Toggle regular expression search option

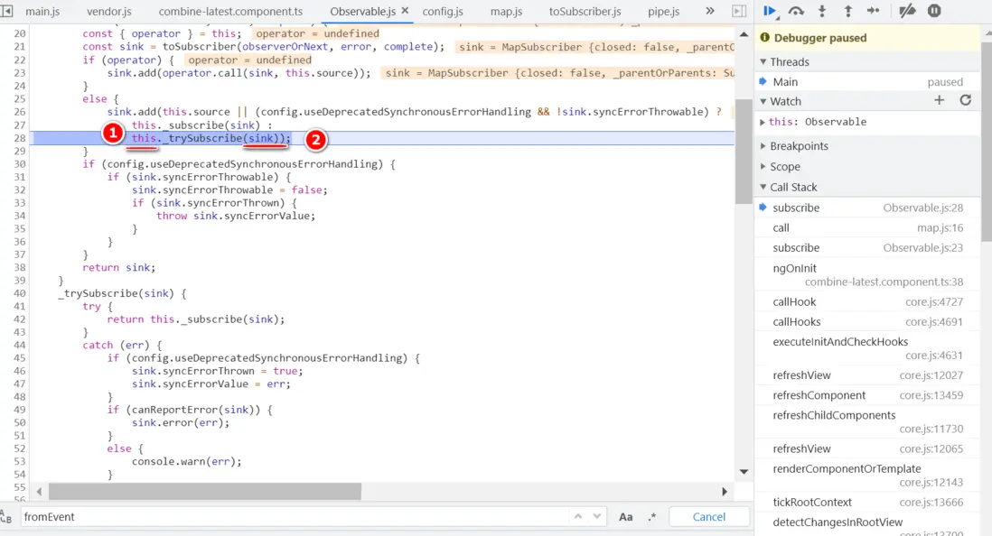tap(651, 516)
